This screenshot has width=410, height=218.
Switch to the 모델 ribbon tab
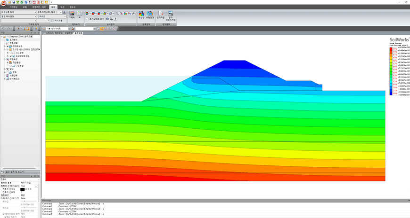point(25,7)
